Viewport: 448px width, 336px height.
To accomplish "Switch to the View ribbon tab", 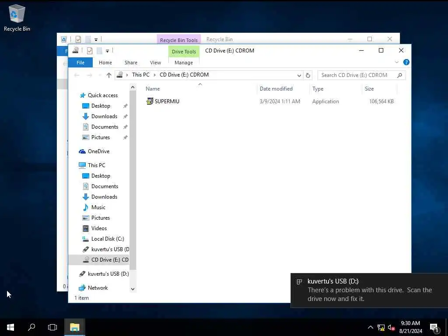I will (x=155, y=63).
